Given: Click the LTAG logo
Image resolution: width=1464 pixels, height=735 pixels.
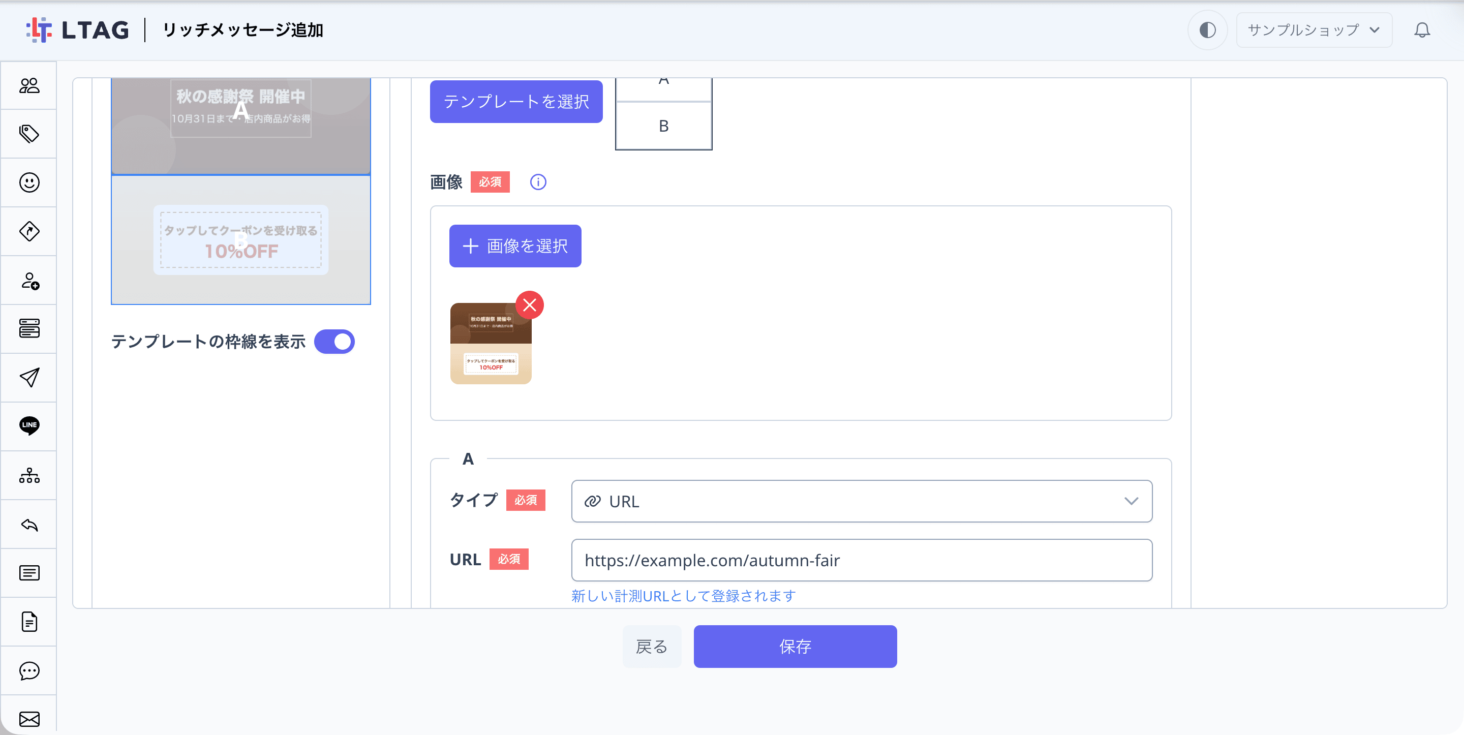Looking at the screenshot, I should pyautogui.click(x=78, y=30).
